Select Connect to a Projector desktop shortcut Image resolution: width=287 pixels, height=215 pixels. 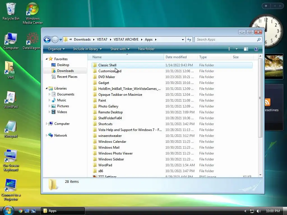point(11,190)
